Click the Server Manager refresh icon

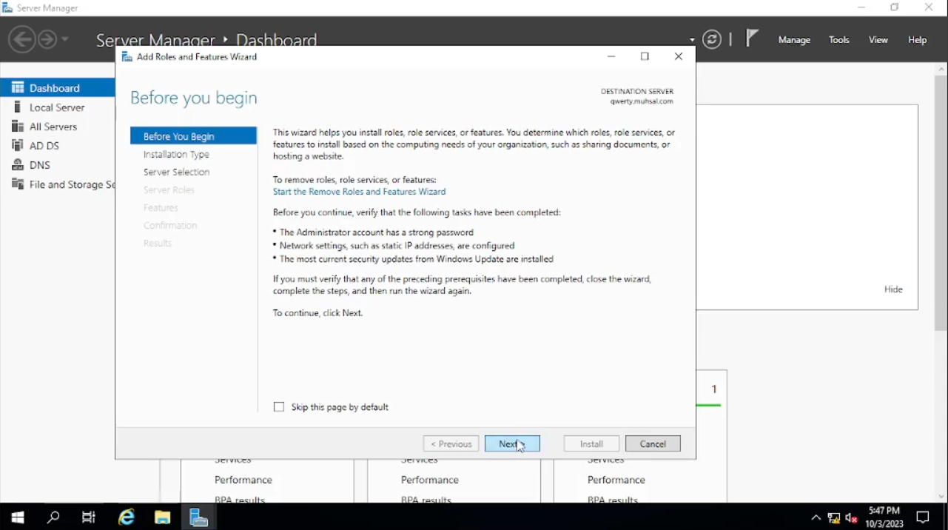tap(712, 40)
